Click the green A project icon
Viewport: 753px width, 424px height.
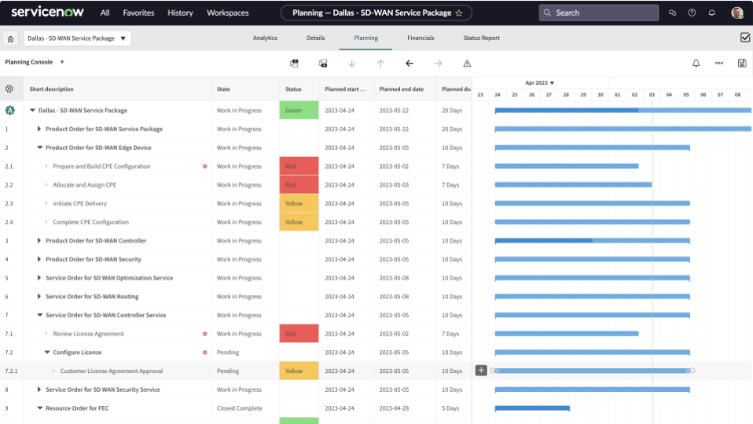pos(10,110)
